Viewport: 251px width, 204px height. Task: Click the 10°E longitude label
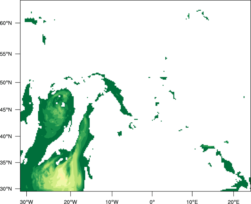point(192,202)
